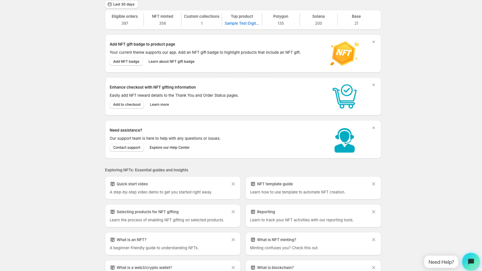Click the calendar icon in the date filter
The height and width of the screenshot is (271, 482).
(x=110, y=4)
